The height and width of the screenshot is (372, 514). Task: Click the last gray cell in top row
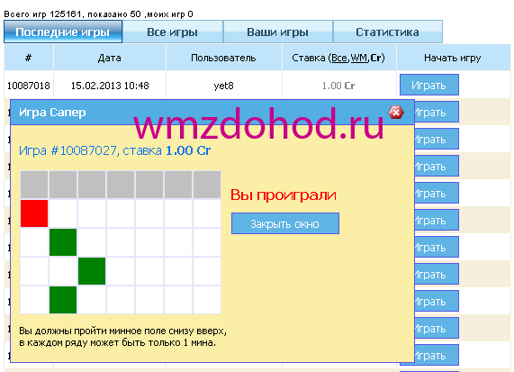(x=207, y=185)
